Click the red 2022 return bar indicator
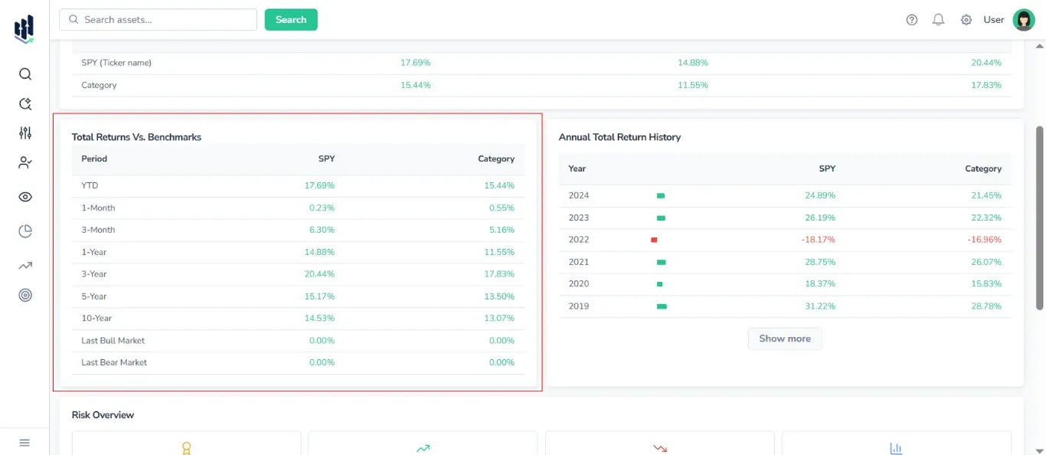 point(654,239)
